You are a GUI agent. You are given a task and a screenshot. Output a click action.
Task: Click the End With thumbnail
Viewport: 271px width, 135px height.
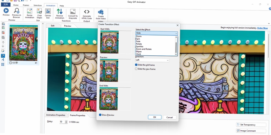click(x=108, y=99)
